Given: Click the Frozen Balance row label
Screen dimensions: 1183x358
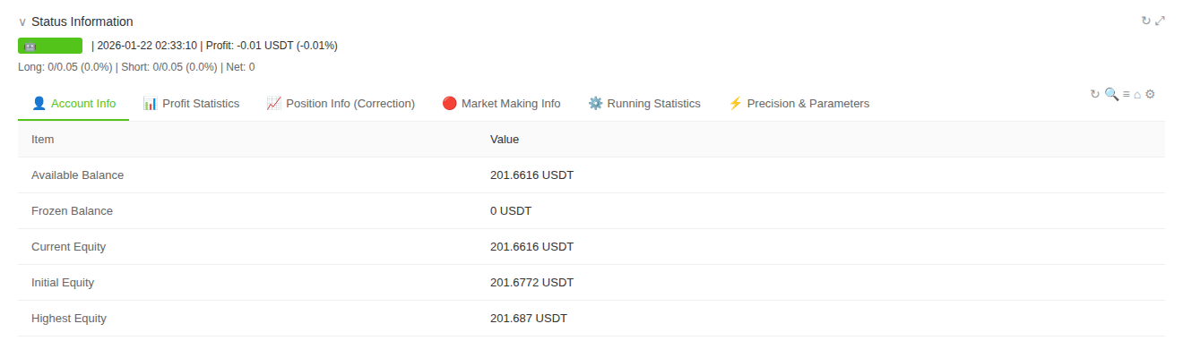Looking at the screenshot, I should [x=72, y=211].
